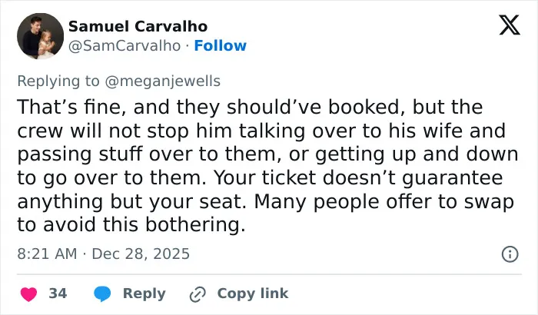Viewport: 538px width, 315px height.
Task: Like the tweet with the heart icon
Action: point(29,294)
